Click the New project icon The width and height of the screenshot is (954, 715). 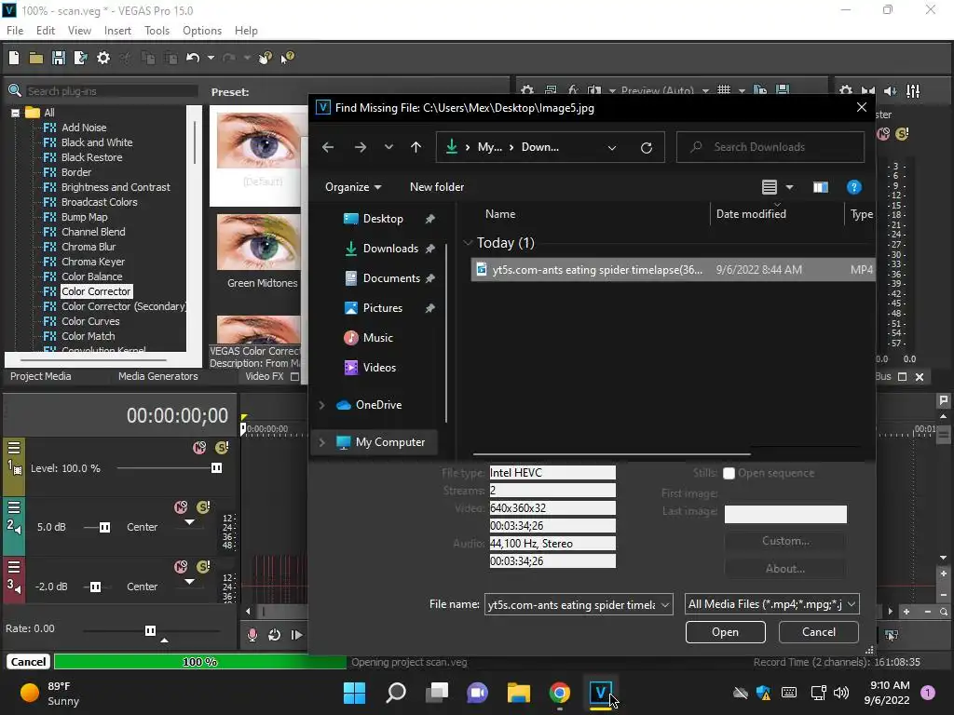point(14,58)
